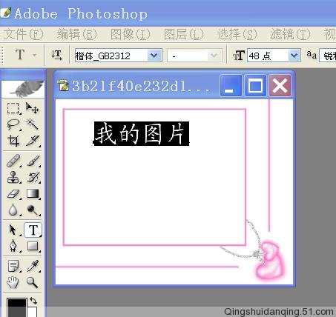The height and width of the screenshot is (317, 336).
Task: Swap foreground and background colors
Action: point(33,301)
